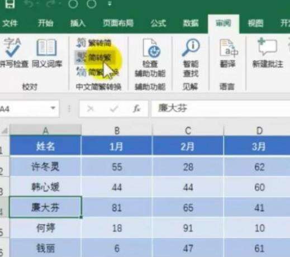Select the 2月 header cell
This screenshot has height=257, width=290.
click(x=188, y=146)
